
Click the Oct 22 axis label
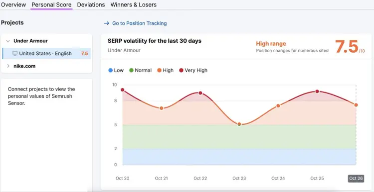[x=200, y=179]
